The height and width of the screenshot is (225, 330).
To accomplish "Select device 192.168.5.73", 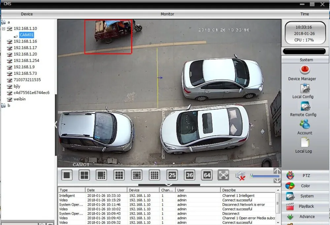I will [x=25, y=73].
